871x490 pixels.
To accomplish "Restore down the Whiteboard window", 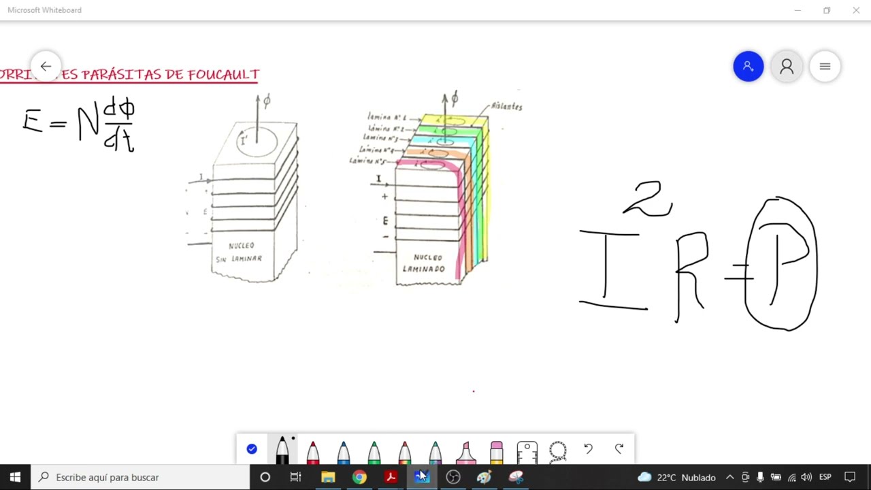I will click(x=827, y=10).
